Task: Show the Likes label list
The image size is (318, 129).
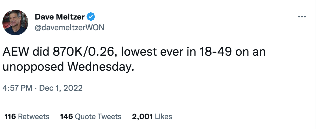Action: (x=164, y=117)
